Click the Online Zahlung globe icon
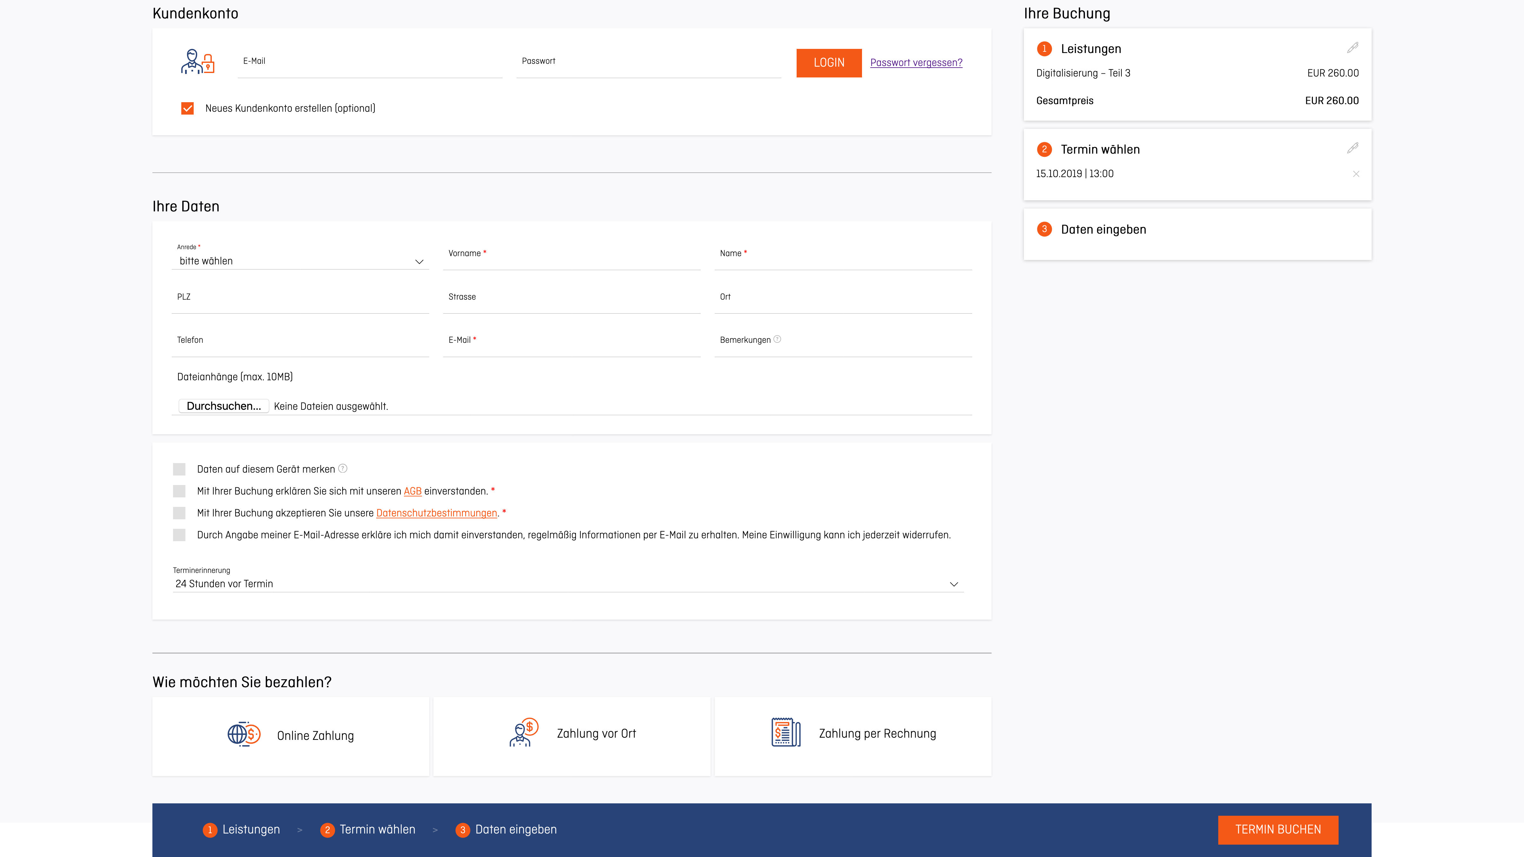The image size is (1524, 857). point(244,734)
